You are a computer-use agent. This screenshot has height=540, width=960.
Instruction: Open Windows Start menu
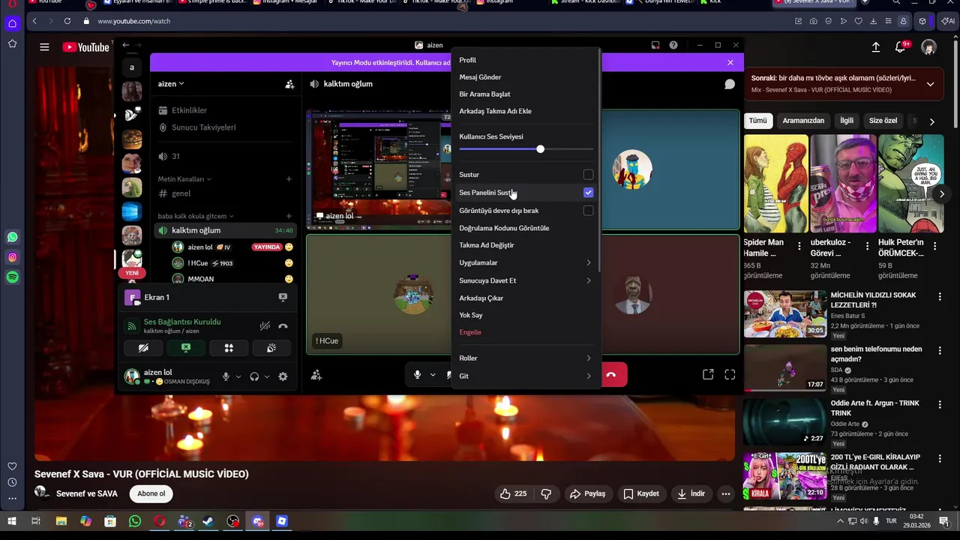point(12,521)
